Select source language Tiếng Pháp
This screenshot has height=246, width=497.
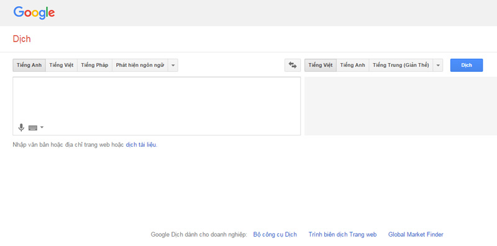click(94, 65)
